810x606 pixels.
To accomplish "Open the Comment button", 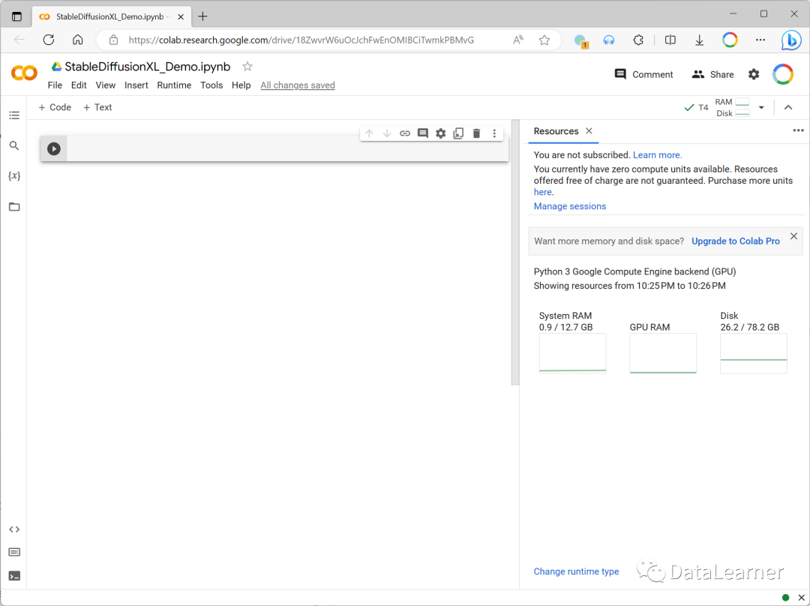I will click(x=643, y=74).
